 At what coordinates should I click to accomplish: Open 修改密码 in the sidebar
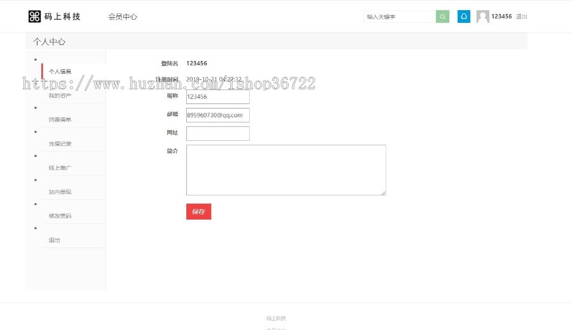[x=60, y=216]
